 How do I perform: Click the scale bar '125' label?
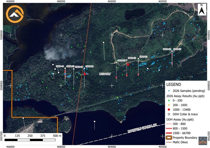[17, 136]
